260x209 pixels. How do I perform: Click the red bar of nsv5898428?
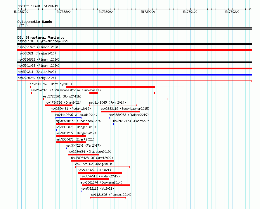click(x=92, y=161)
